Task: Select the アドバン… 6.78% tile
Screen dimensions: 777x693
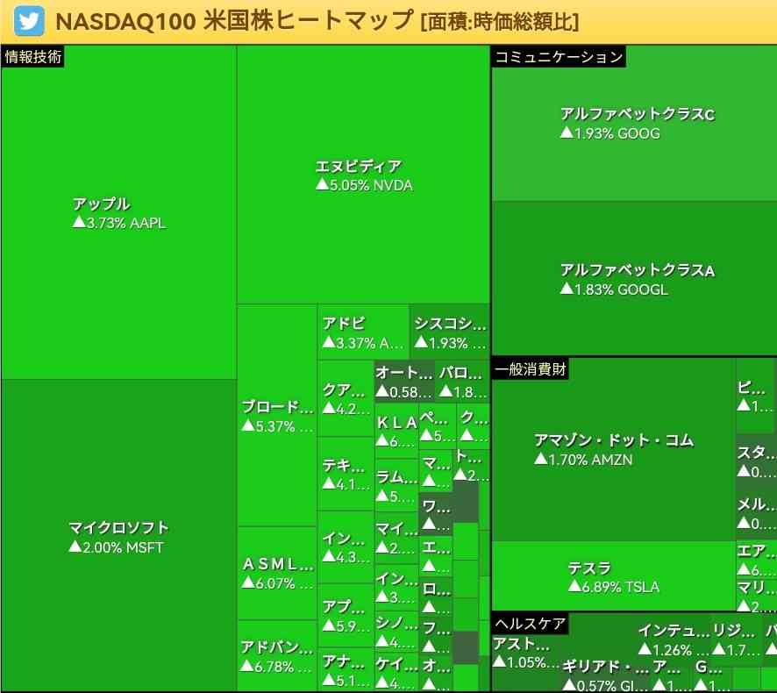Action: tap(277, 655)
